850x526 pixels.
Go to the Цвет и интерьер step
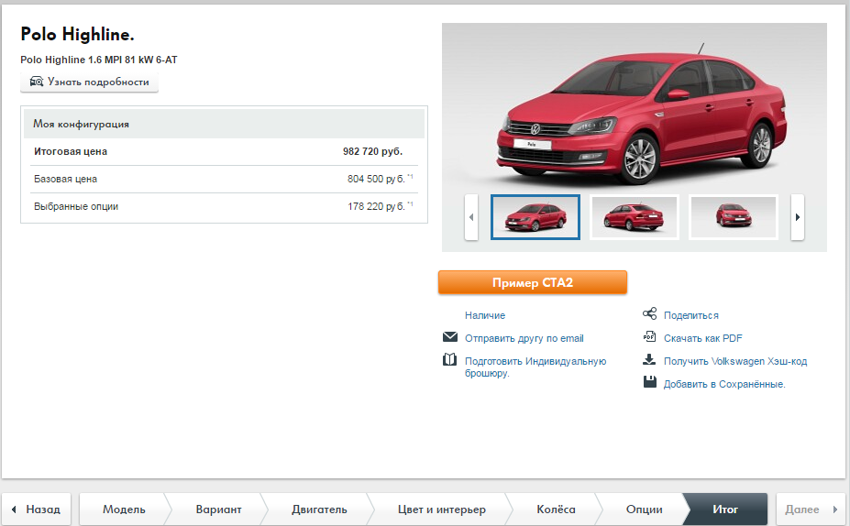441,510
